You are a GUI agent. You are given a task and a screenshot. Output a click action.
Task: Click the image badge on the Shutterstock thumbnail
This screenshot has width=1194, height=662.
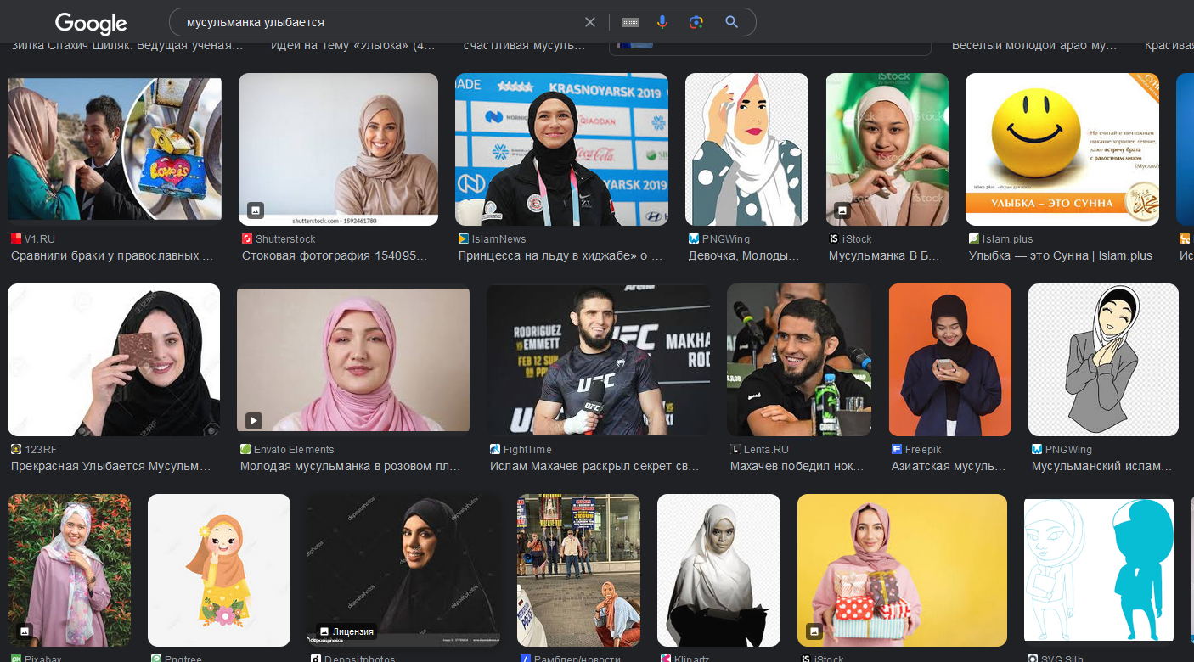255,210
